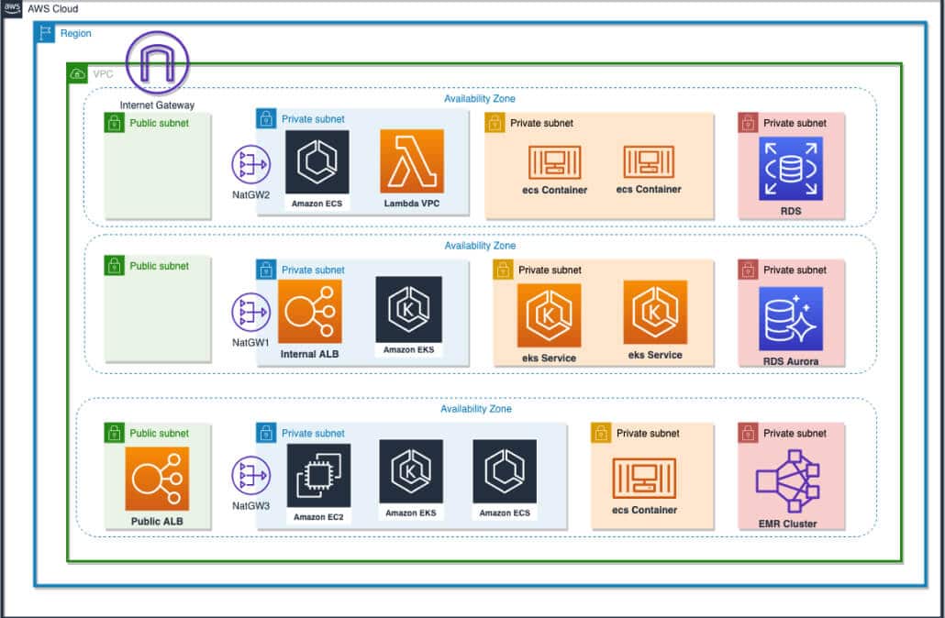Select the RDS database icon
The height and width of the screenshot is (618, 945).
[x=791, y=169]
